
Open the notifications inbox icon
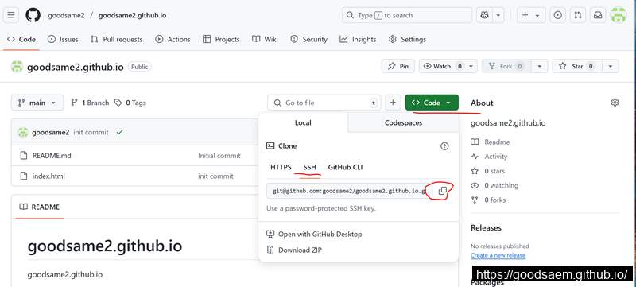(x=598, y=15)
